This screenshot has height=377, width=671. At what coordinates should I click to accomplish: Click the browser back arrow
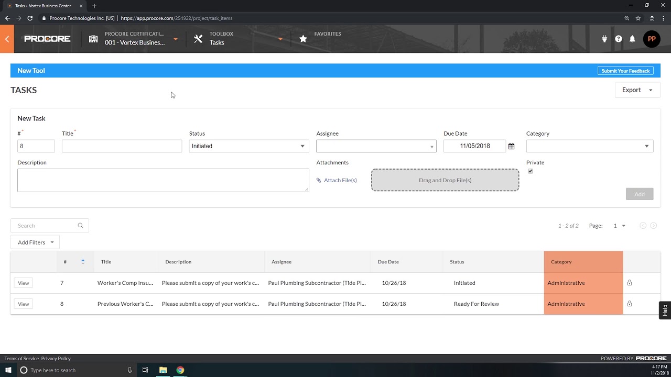point(7,18)
